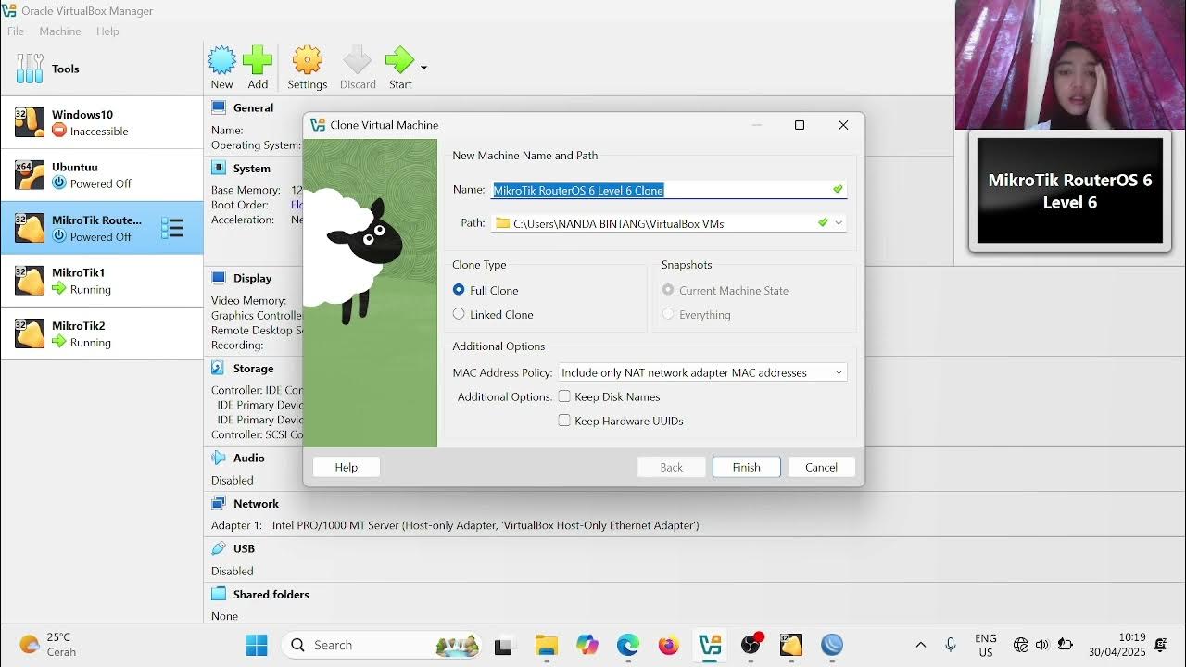Select the MikroTik1 virtual machine
1186x667 pixels.
(102, 281)
